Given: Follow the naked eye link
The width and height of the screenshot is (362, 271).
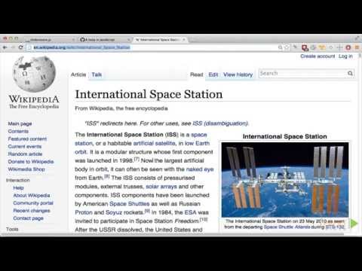Looking at the screenshot, I should [200, 169].
